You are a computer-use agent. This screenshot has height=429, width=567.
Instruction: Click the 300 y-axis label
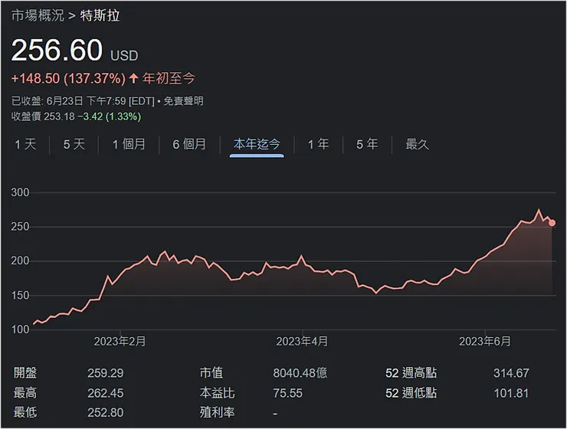click(x=20, y=192)
